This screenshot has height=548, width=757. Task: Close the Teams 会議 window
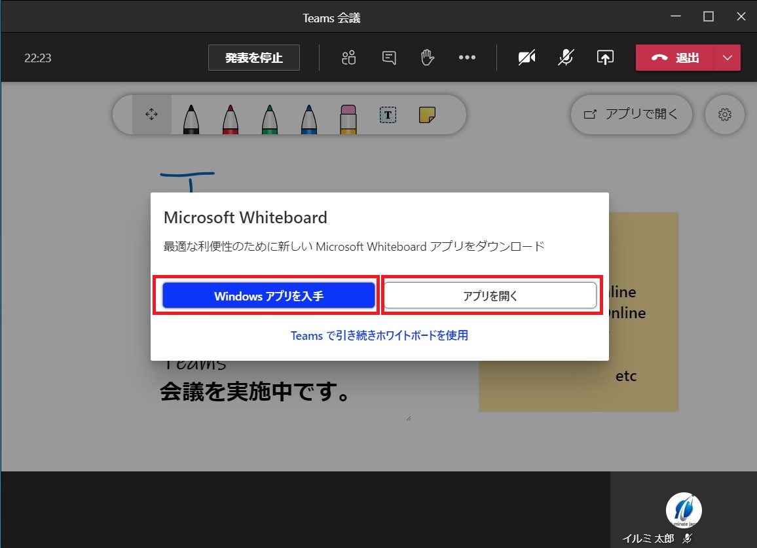[x=741, y=16]
